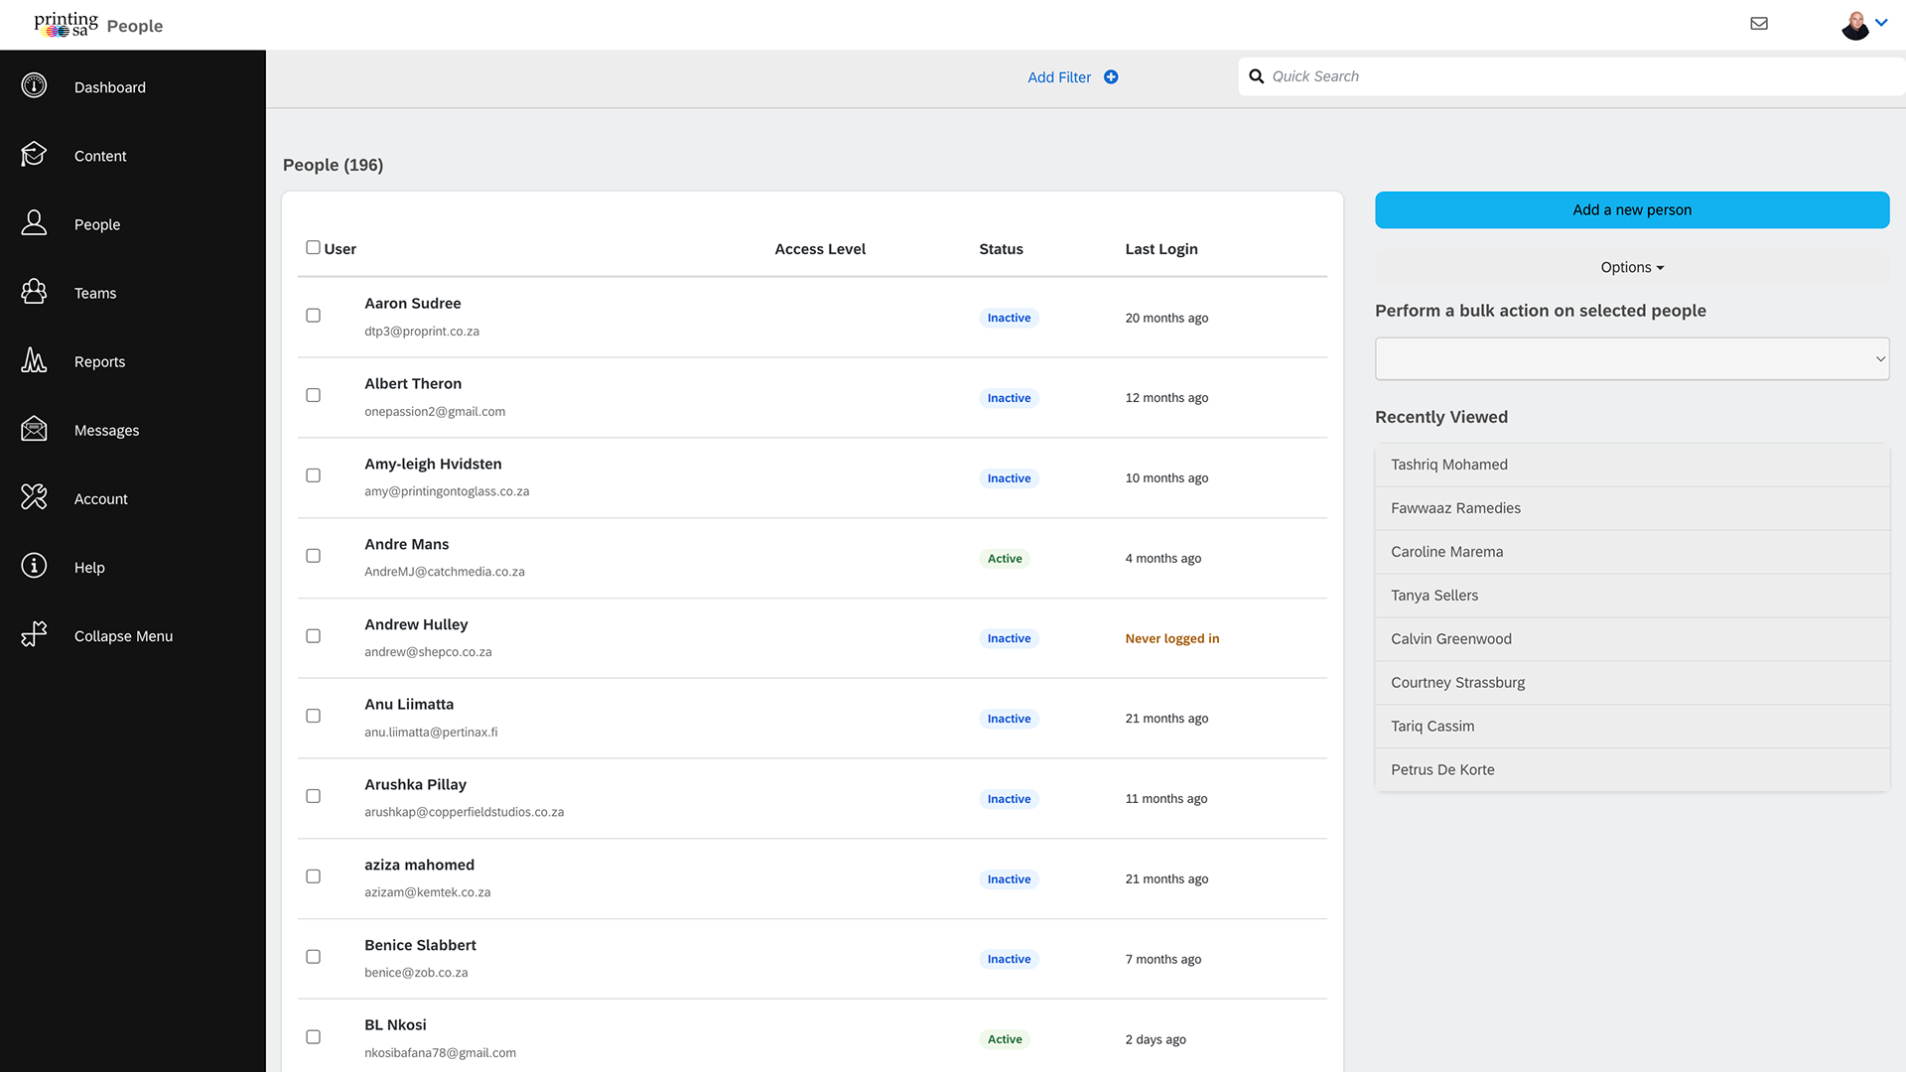The image size is (1906, 1072).
Task: Open recently viewed Fawwaaz Ramedies
Action: click(x=1632, y=508)
